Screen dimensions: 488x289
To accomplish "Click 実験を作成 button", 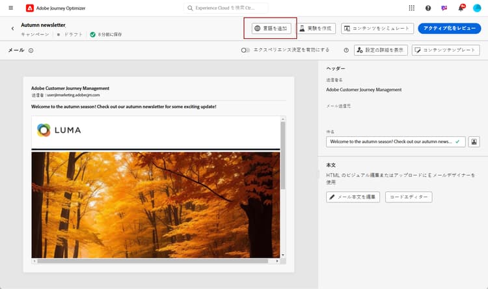I will tap(316, 29).
